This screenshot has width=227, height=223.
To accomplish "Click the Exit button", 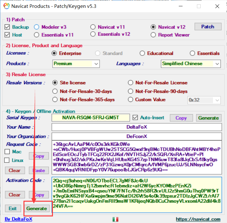I will point(13,208).
